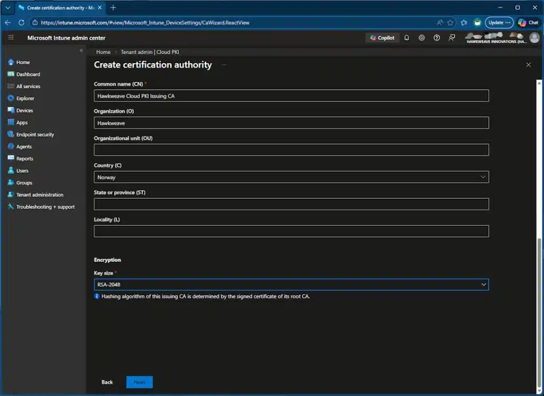Image resolution: width=544 pixels, height=396 pixels.
Task: Select Tenant administration in sidebar
Action: pyautogui.click(x=39, y=195)
